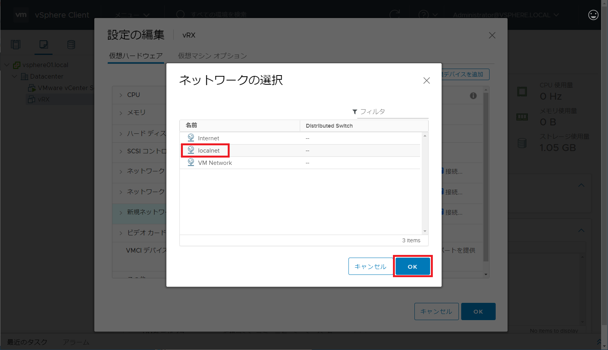Sort by Distributed Switch column header

tap(364, 126)
